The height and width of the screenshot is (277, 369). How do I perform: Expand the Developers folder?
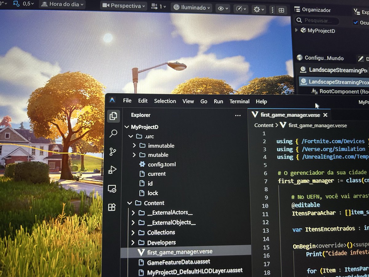click(x=133, y=243)
